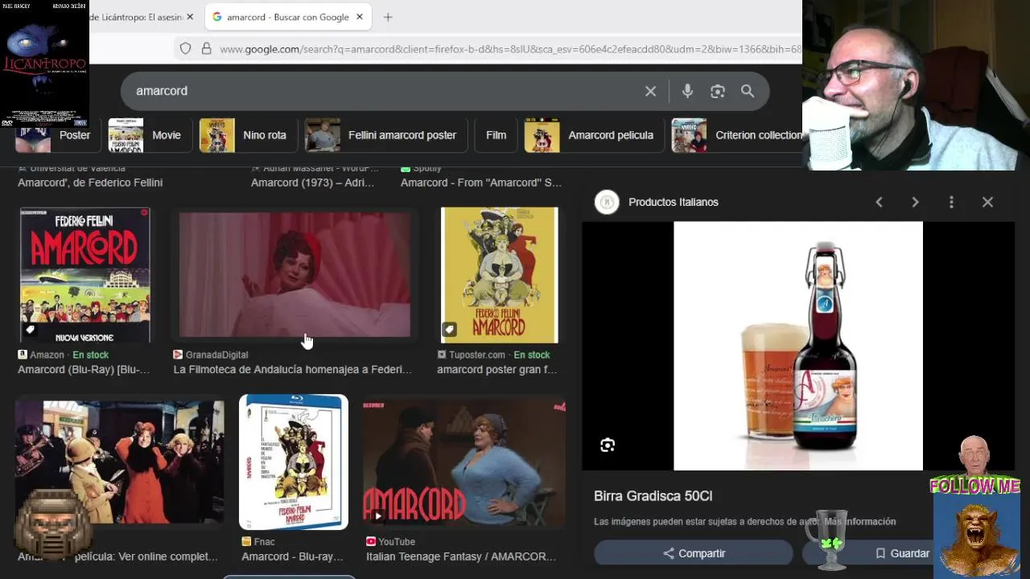1030x579 pixels.
Task: Open Google Lens image search icon
Action: point(718,92)
